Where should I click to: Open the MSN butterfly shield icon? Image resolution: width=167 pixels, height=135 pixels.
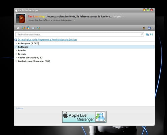[23, 28]
